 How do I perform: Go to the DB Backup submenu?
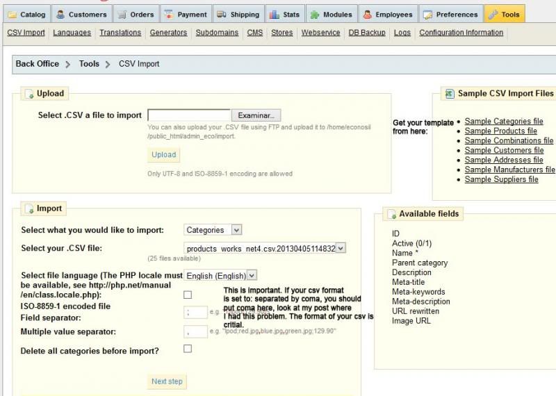366,33
